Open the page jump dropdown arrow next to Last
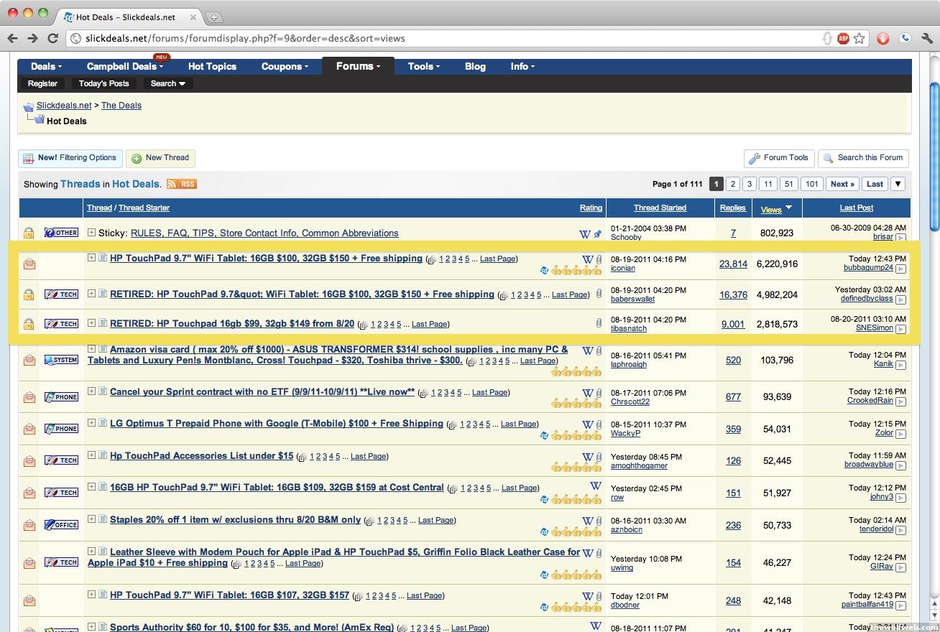The width and height of the screenshot is (940, 632). 898,184
